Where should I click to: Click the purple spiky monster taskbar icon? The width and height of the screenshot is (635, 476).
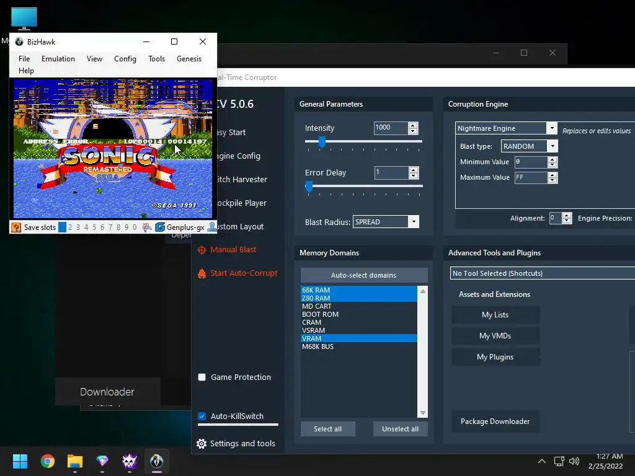click(x=130, y=461)
